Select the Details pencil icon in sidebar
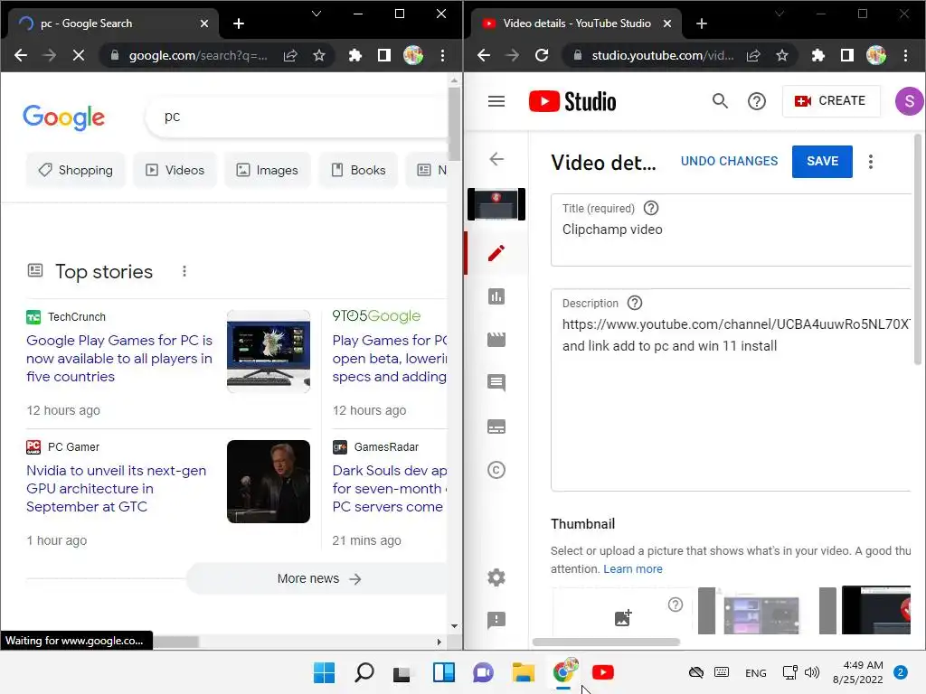This screenshot has width=926, height=694. point(496,253)
